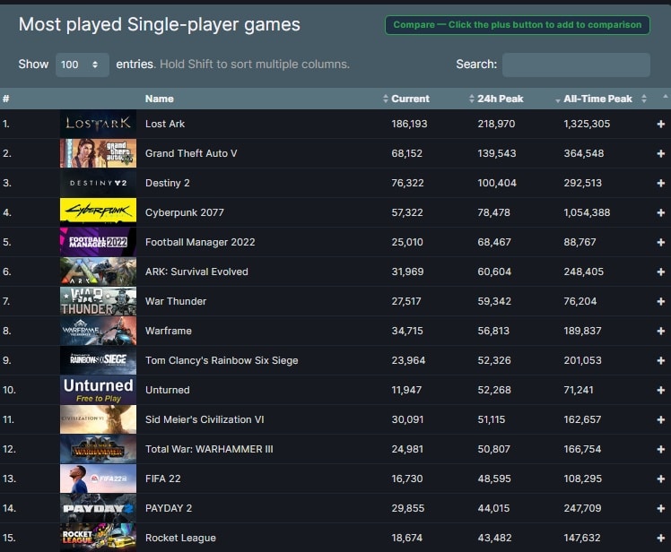Select Warframe current value 34,715
Viewport: 671px width, 552px height.
[407, 331]
